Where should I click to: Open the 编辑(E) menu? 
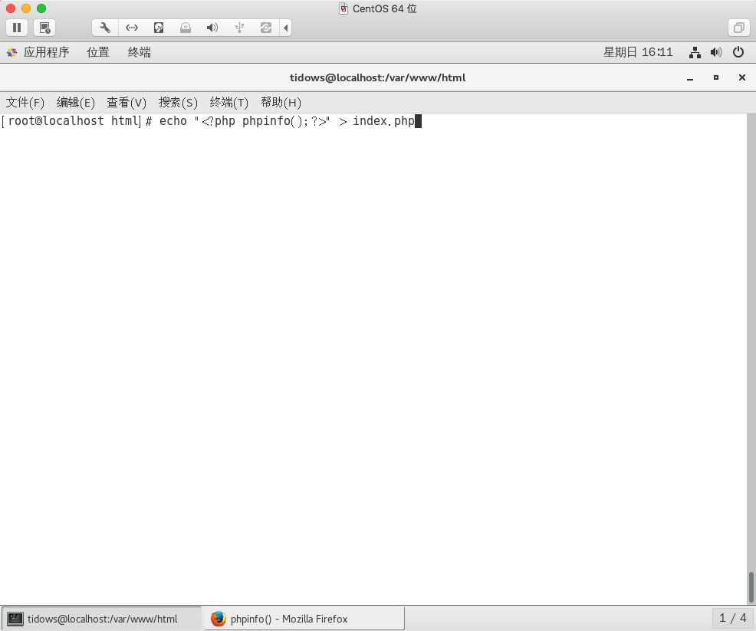coord(75,102)
